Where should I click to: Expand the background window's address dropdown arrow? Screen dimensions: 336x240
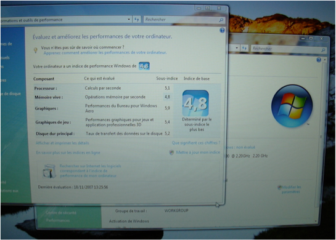(x=237, y=48)
